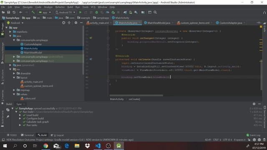267x150 pixels.
Task: Open project panel settings gear
Action: click(76, 22)
